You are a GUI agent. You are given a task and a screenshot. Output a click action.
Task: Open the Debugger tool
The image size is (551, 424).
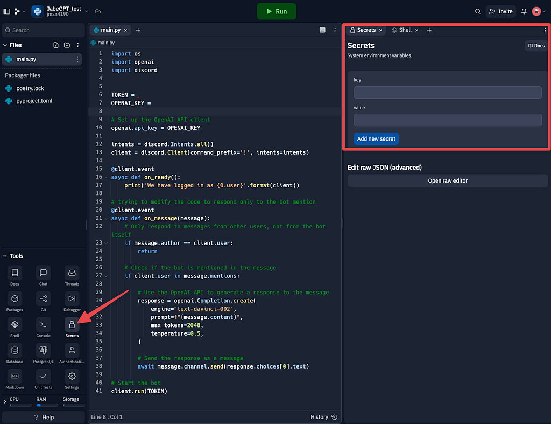[72, 298]
